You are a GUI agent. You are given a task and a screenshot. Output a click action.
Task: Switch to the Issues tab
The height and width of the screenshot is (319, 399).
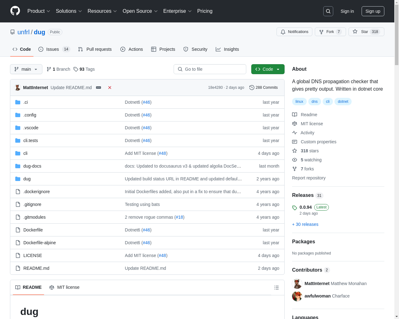click(54, 49)
